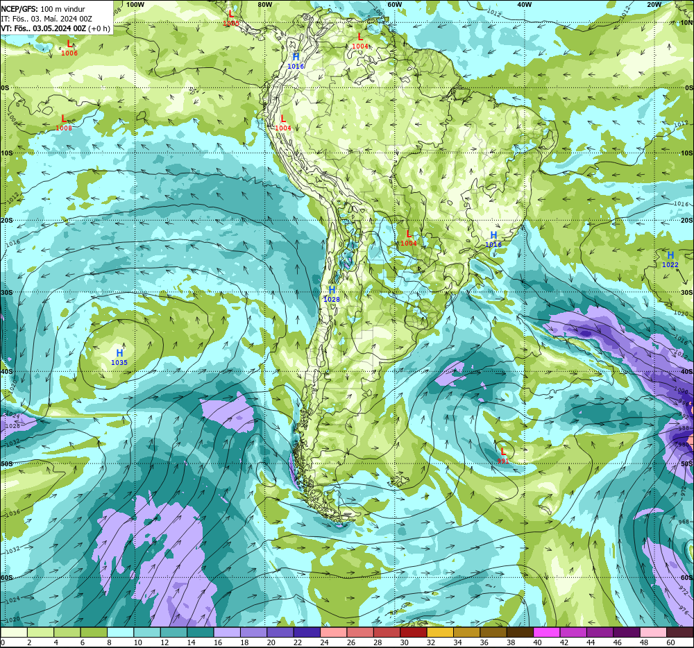
Task: Click the 'IT: Fös.. 03. Maí. 2024 00Z' line
Action: (x=46, y=19)
